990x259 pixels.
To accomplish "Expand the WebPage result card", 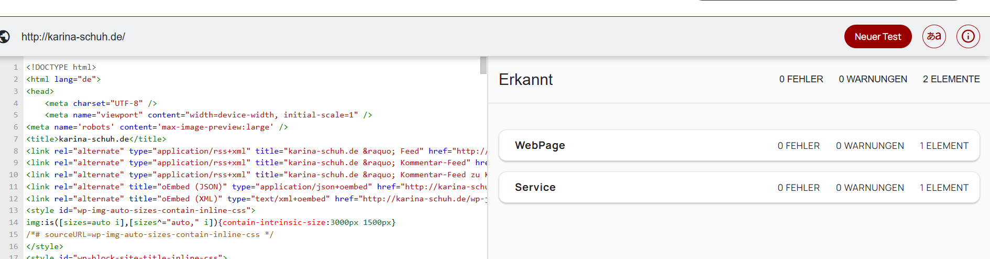I will coord(739,145).
